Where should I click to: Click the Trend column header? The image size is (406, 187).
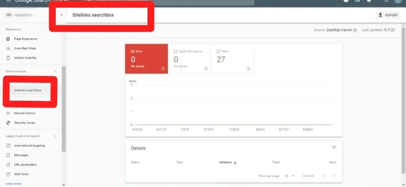coord(276,162)
